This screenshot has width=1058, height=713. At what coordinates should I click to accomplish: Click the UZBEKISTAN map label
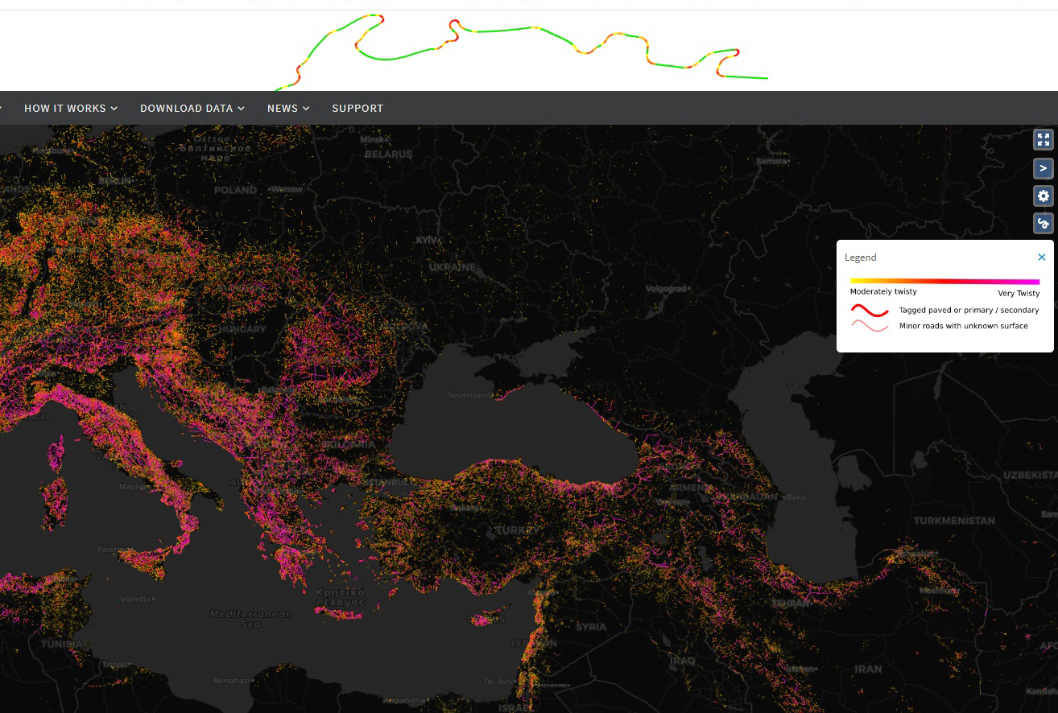[x=1030, y=475]
